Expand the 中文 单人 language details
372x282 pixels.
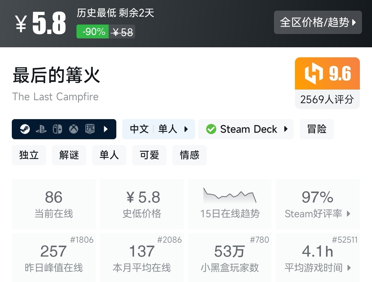(x=159, y=129)
